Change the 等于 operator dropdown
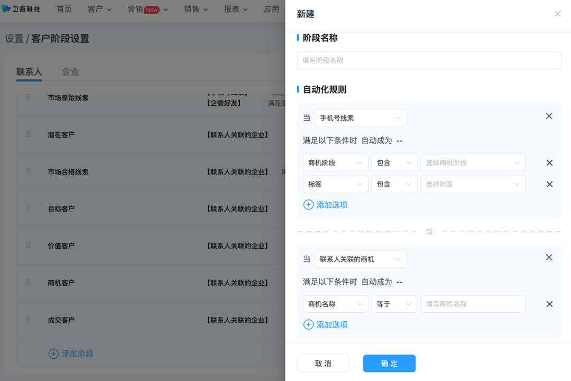The image size is (571, 381). pos(394,304)
